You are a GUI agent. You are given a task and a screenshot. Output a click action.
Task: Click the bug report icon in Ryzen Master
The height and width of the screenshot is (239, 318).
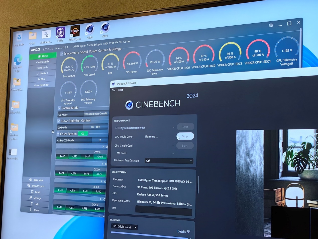[271, 25]
